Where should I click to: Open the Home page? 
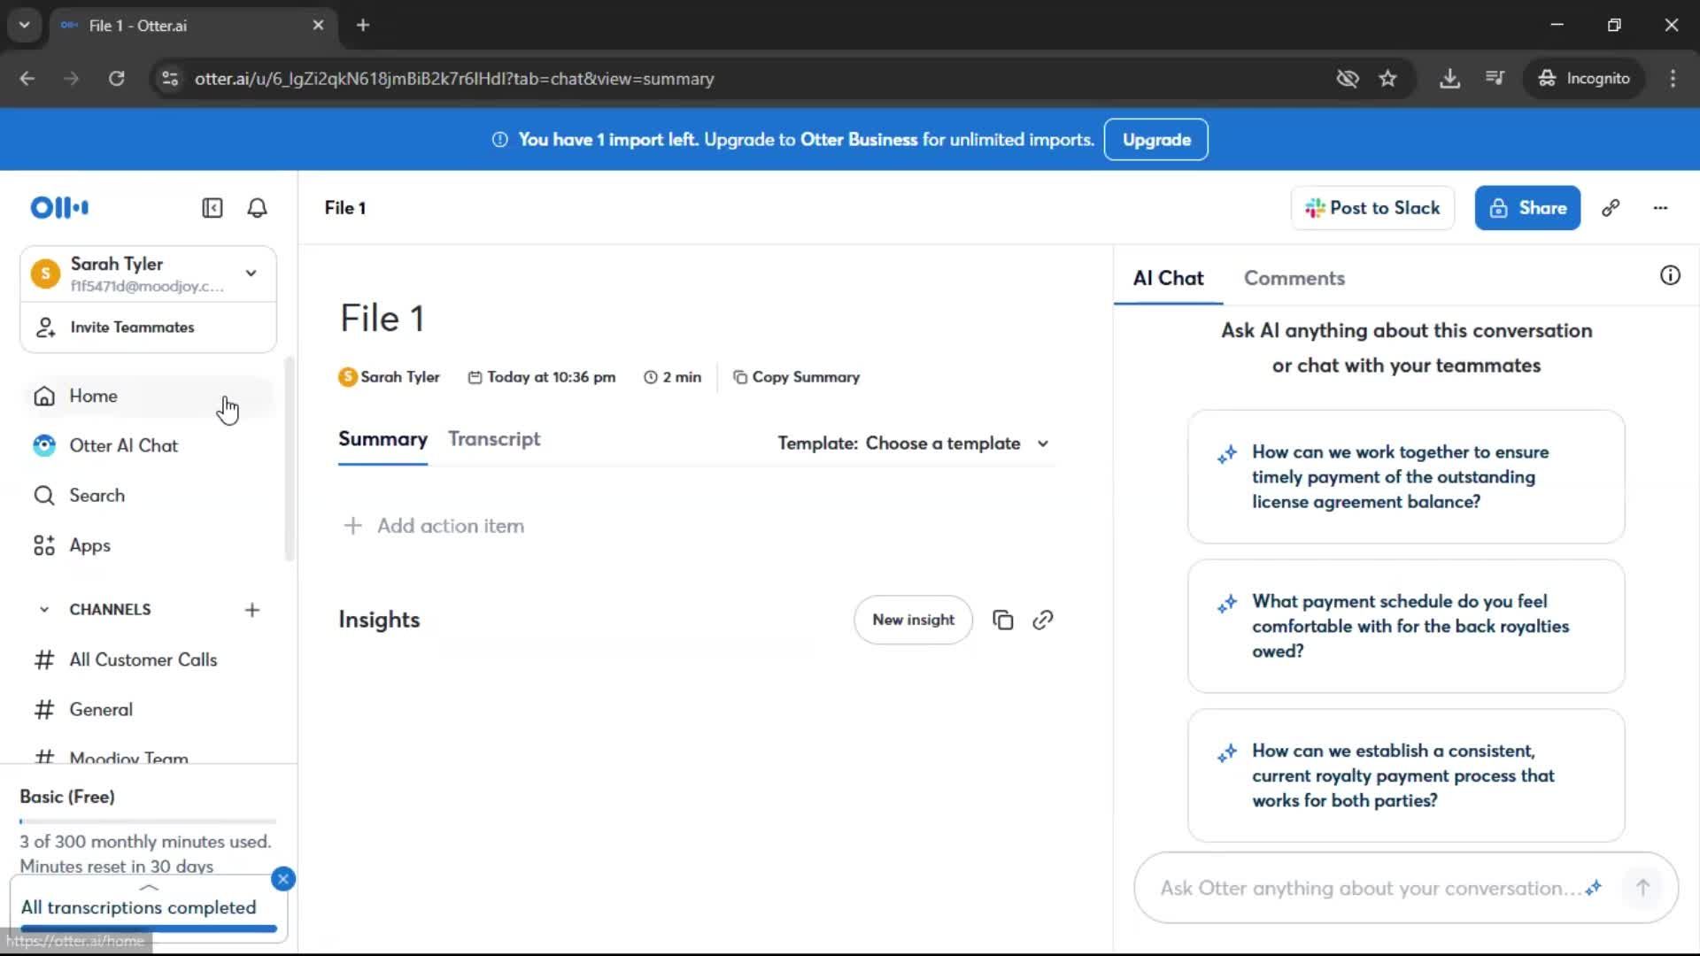click(x=149, y=396)
